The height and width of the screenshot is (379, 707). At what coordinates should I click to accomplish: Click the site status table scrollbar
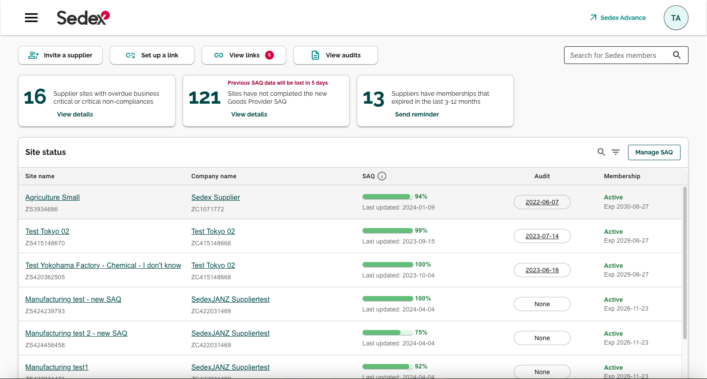tap(685, 263)
